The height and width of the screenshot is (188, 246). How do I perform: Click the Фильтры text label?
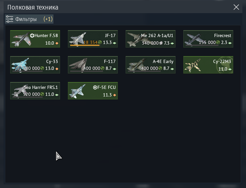coord(26,19)
